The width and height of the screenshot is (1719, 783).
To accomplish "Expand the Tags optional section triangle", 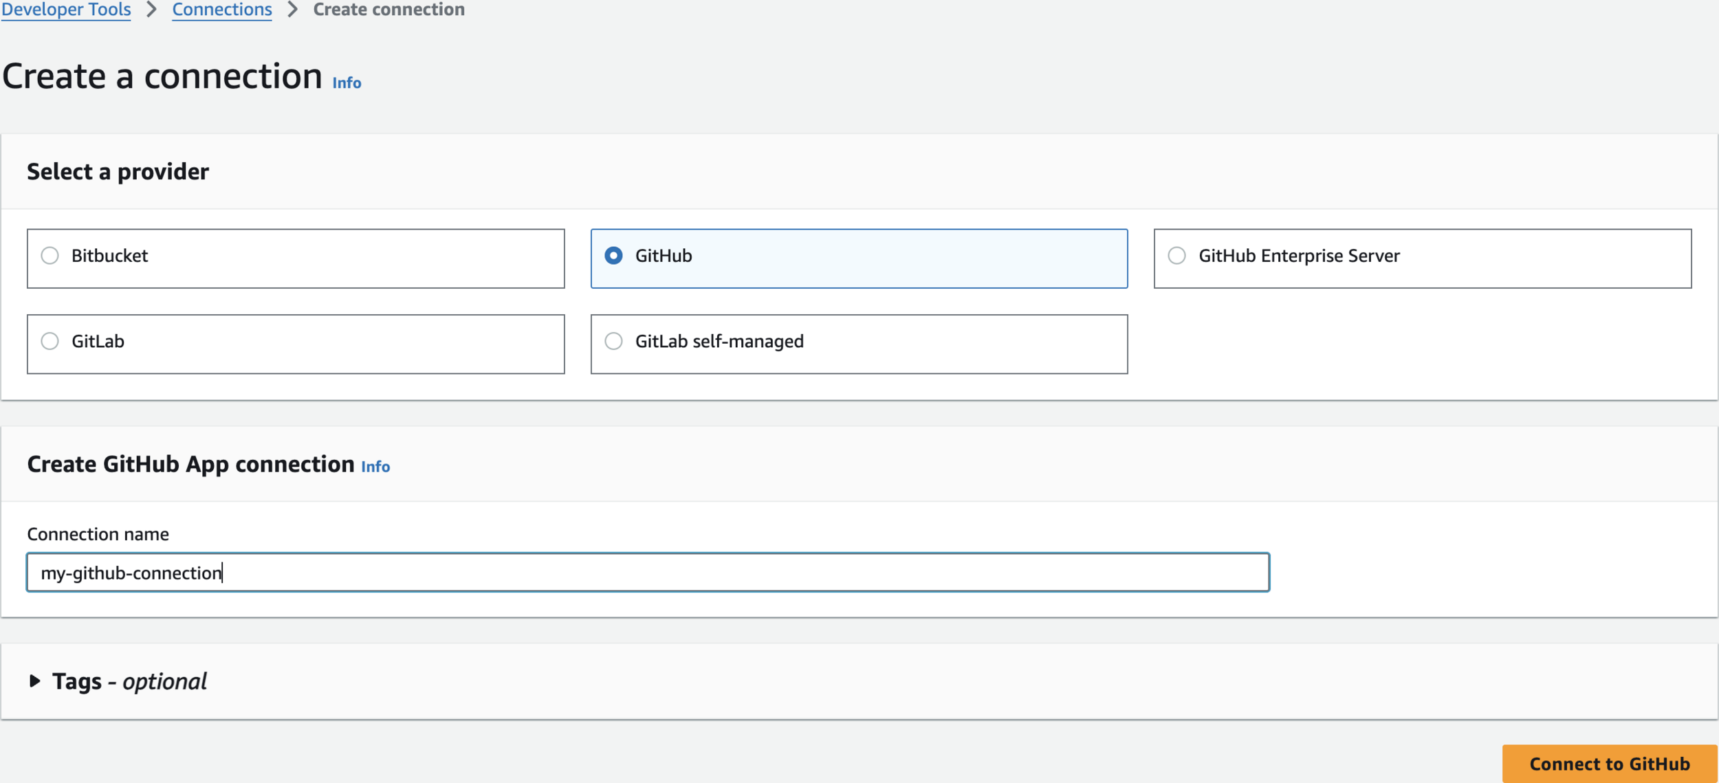I will click(x=34, y=681).
